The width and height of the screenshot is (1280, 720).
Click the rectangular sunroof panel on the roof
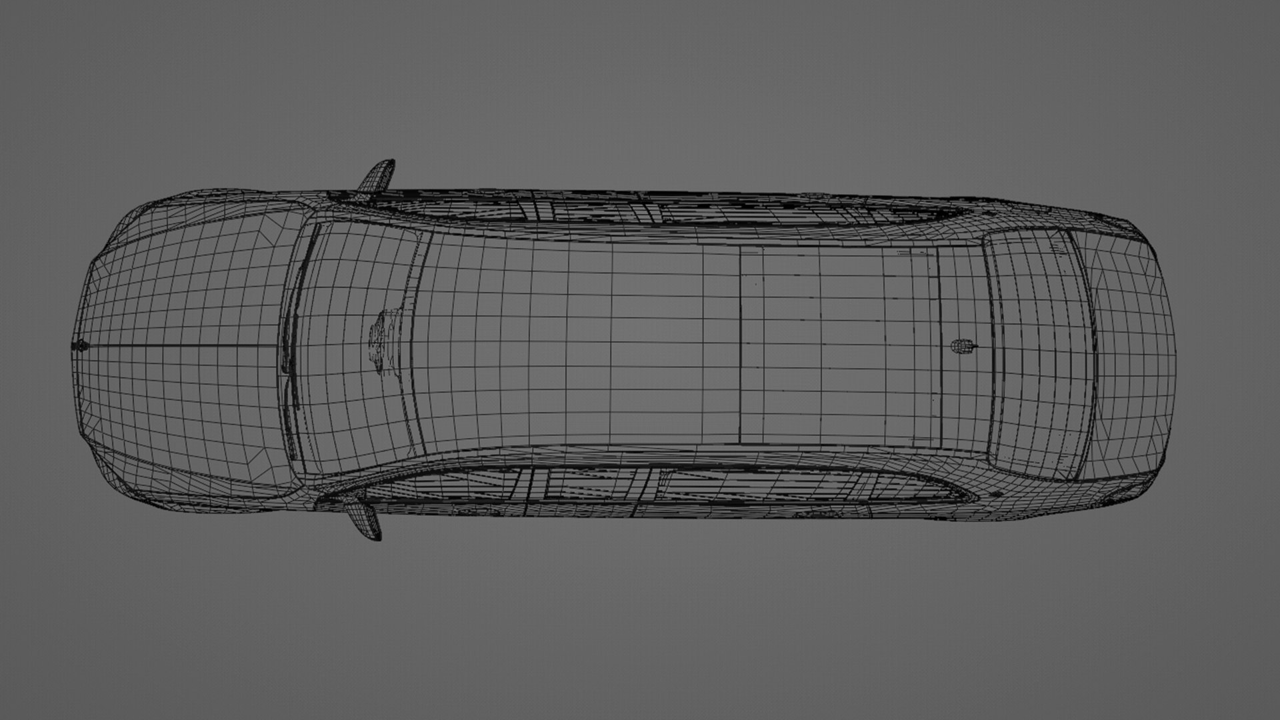(839, 346)
